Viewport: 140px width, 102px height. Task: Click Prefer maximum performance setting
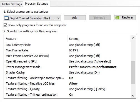[93, 67]
